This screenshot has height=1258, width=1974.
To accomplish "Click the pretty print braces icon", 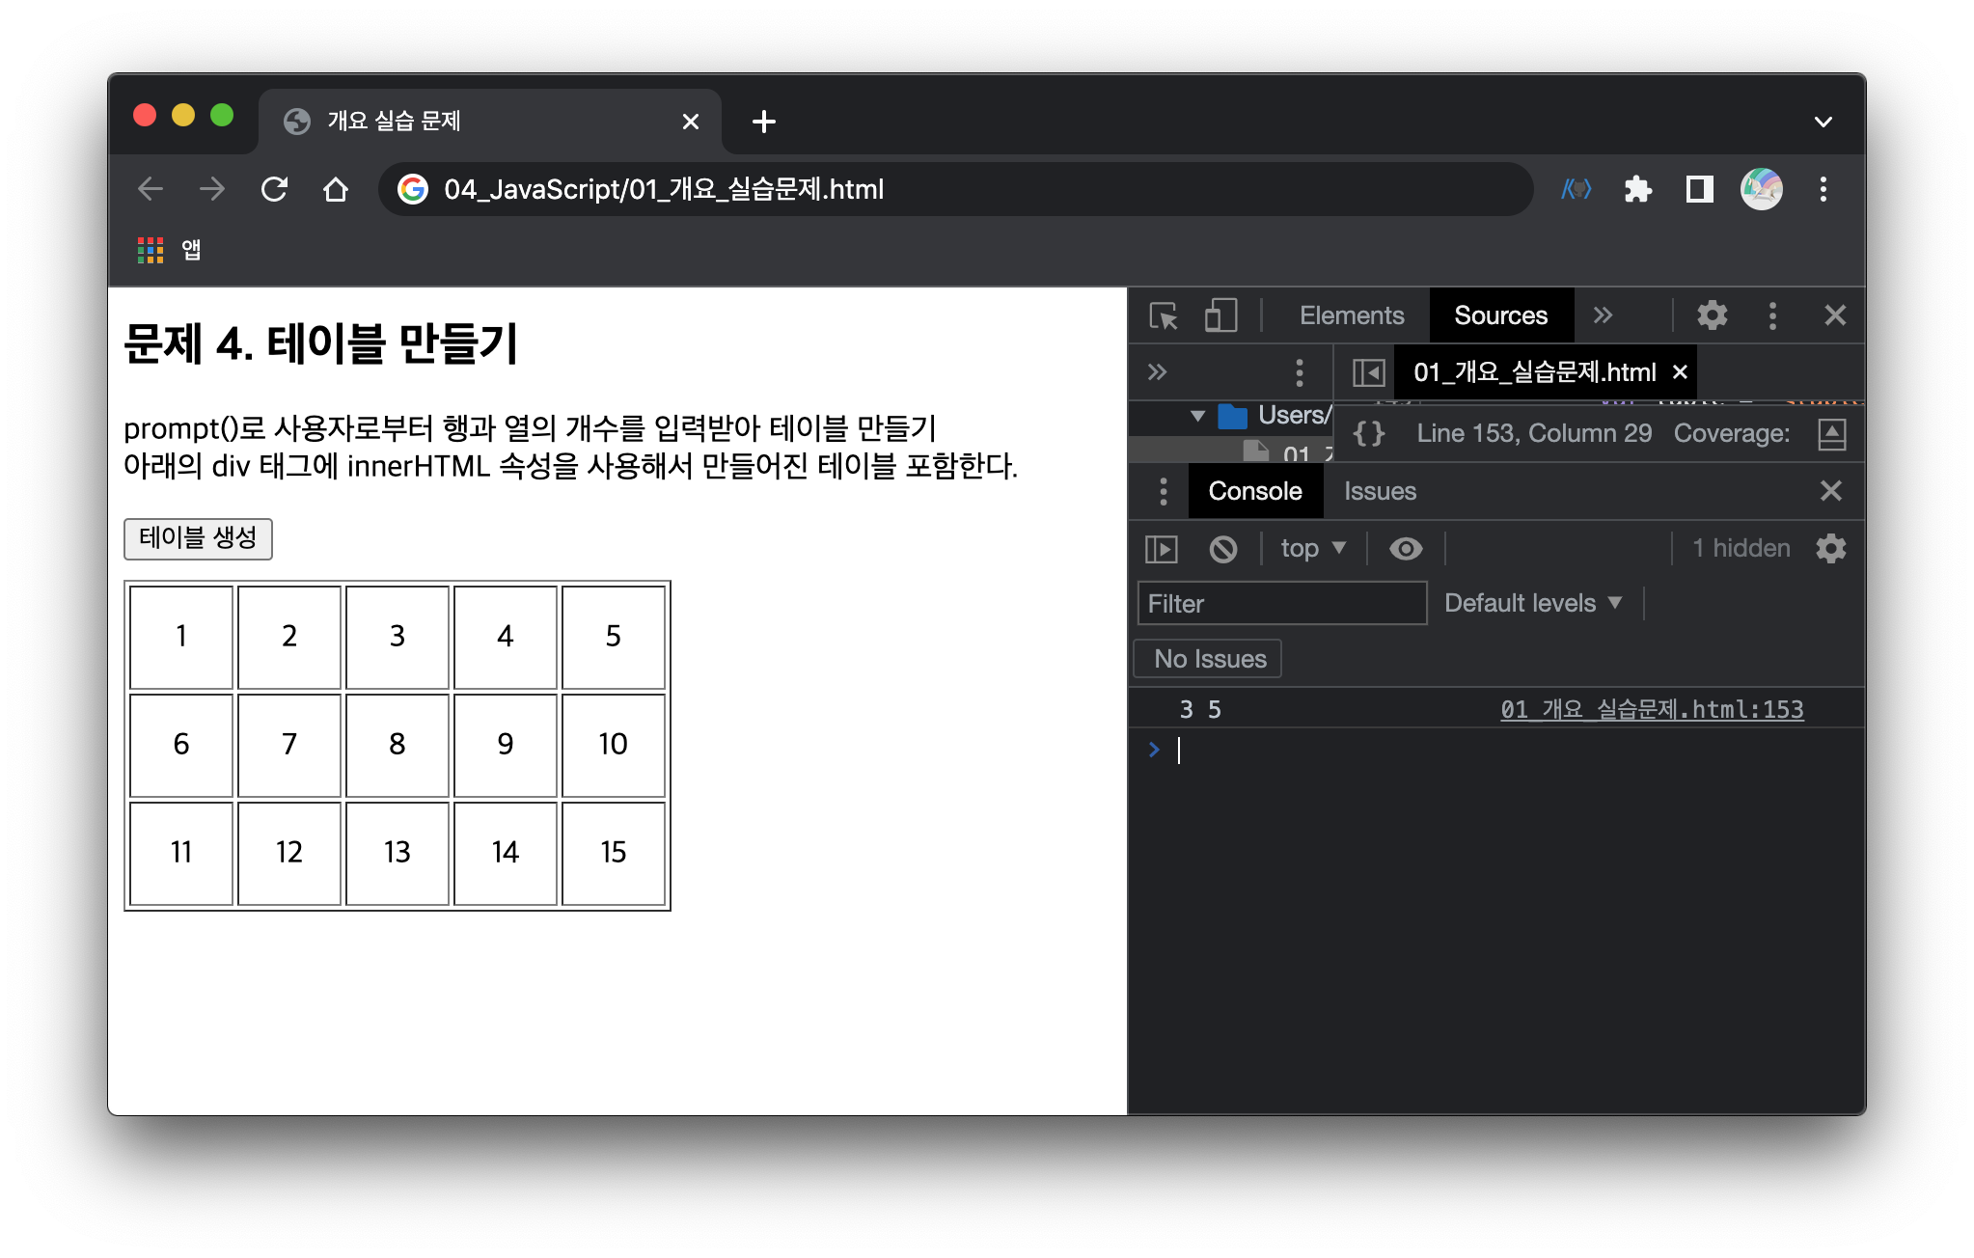I will (x=1368, y=433).
